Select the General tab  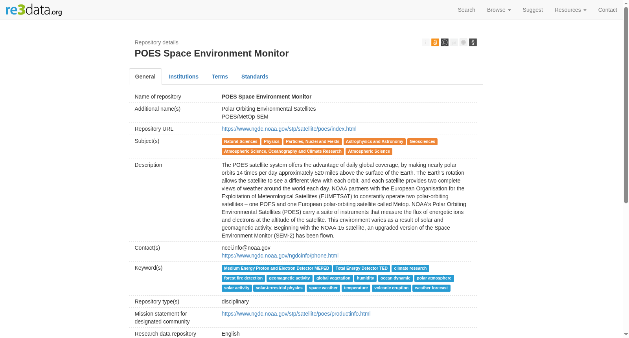pyautogui.click(x=145, y=77)
